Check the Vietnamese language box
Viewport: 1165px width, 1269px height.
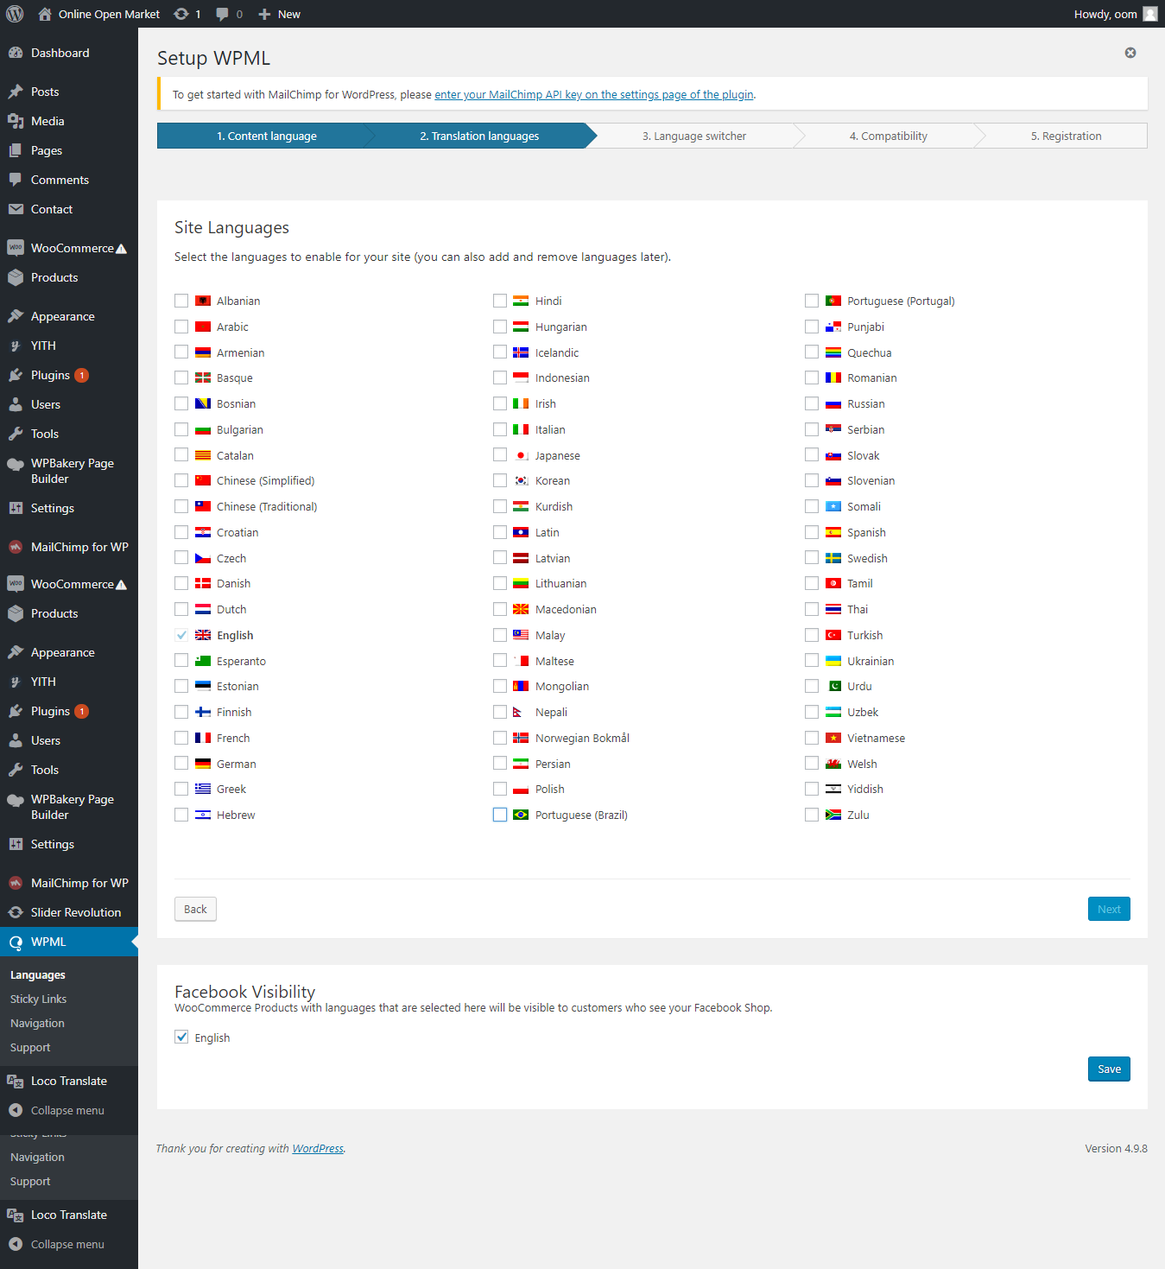pos(812,738)
